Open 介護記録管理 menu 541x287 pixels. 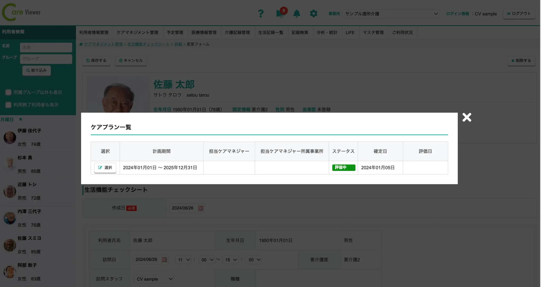(237, 32)
